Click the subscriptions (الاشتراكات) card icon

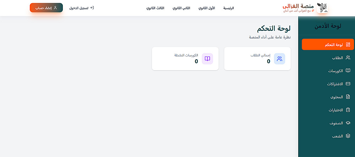pyautogui.click(x=348, y=84)
